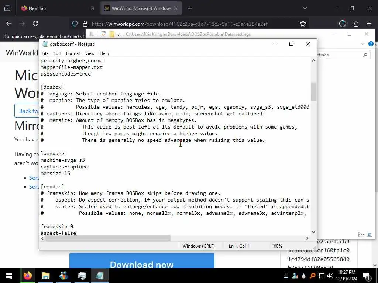Switch to the New Tab browser tab
The width and height of the screenshot is (378, 283).
click(57, 8)
